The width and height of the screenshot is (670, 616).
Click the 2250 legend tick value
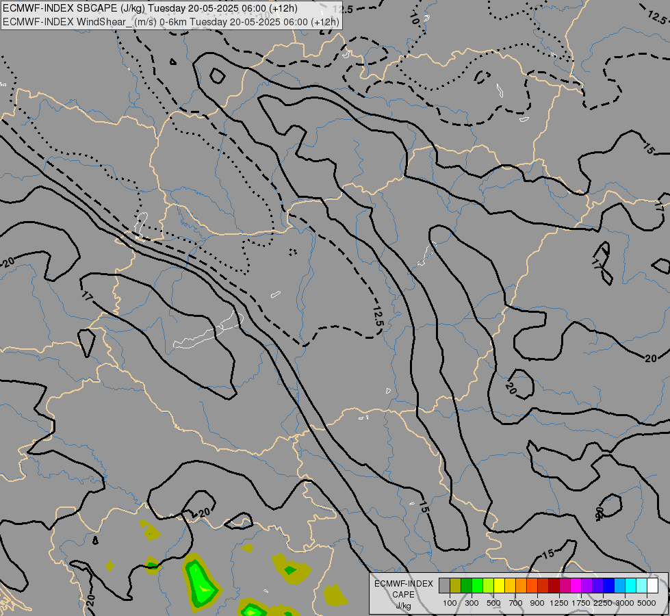tap(602, 603)
